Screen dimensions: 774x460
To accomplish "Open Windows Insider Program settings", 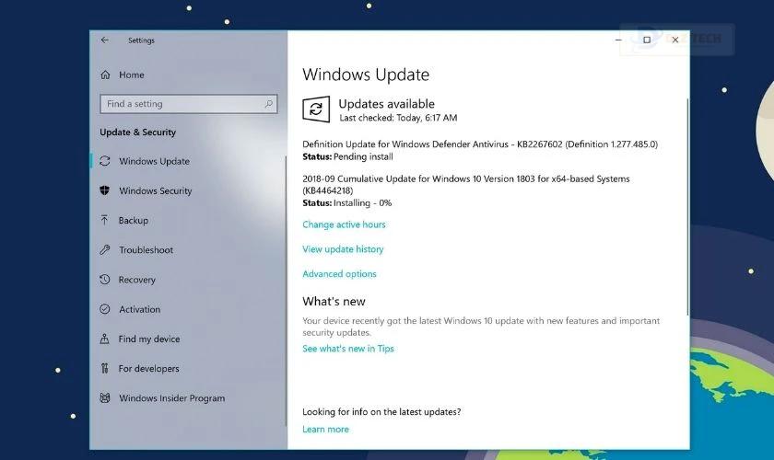I will (x=171, y=397).
